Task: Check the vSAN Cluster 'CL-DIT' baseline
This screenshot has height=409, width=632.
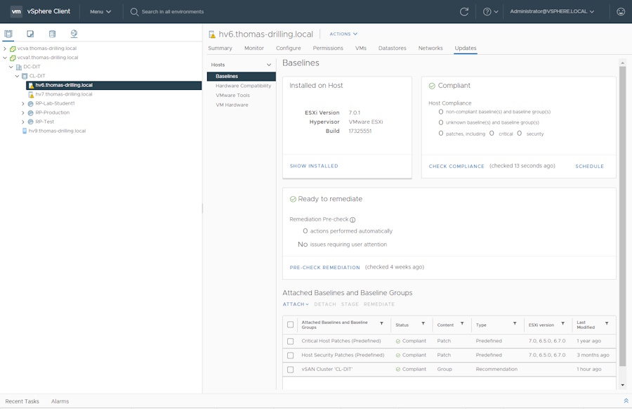Action: (x=290, y=370)
